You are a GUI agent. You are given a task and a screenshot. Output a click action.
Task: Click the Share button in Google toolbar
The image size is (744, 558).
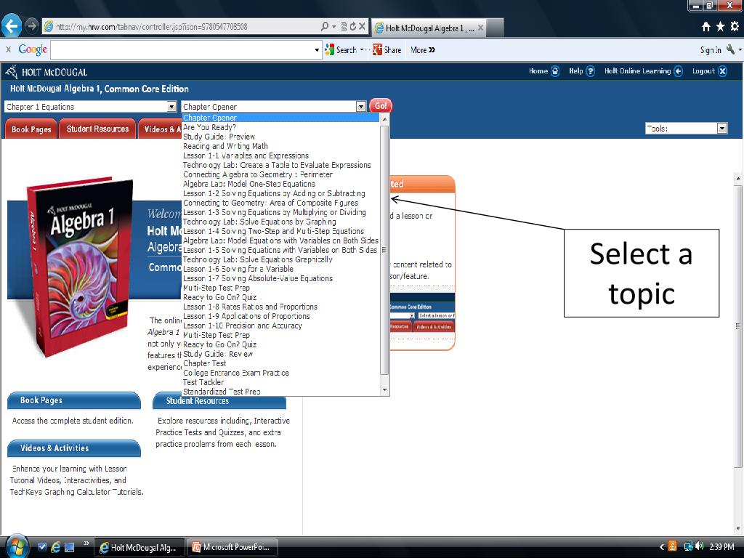click(x=387, y=50)
